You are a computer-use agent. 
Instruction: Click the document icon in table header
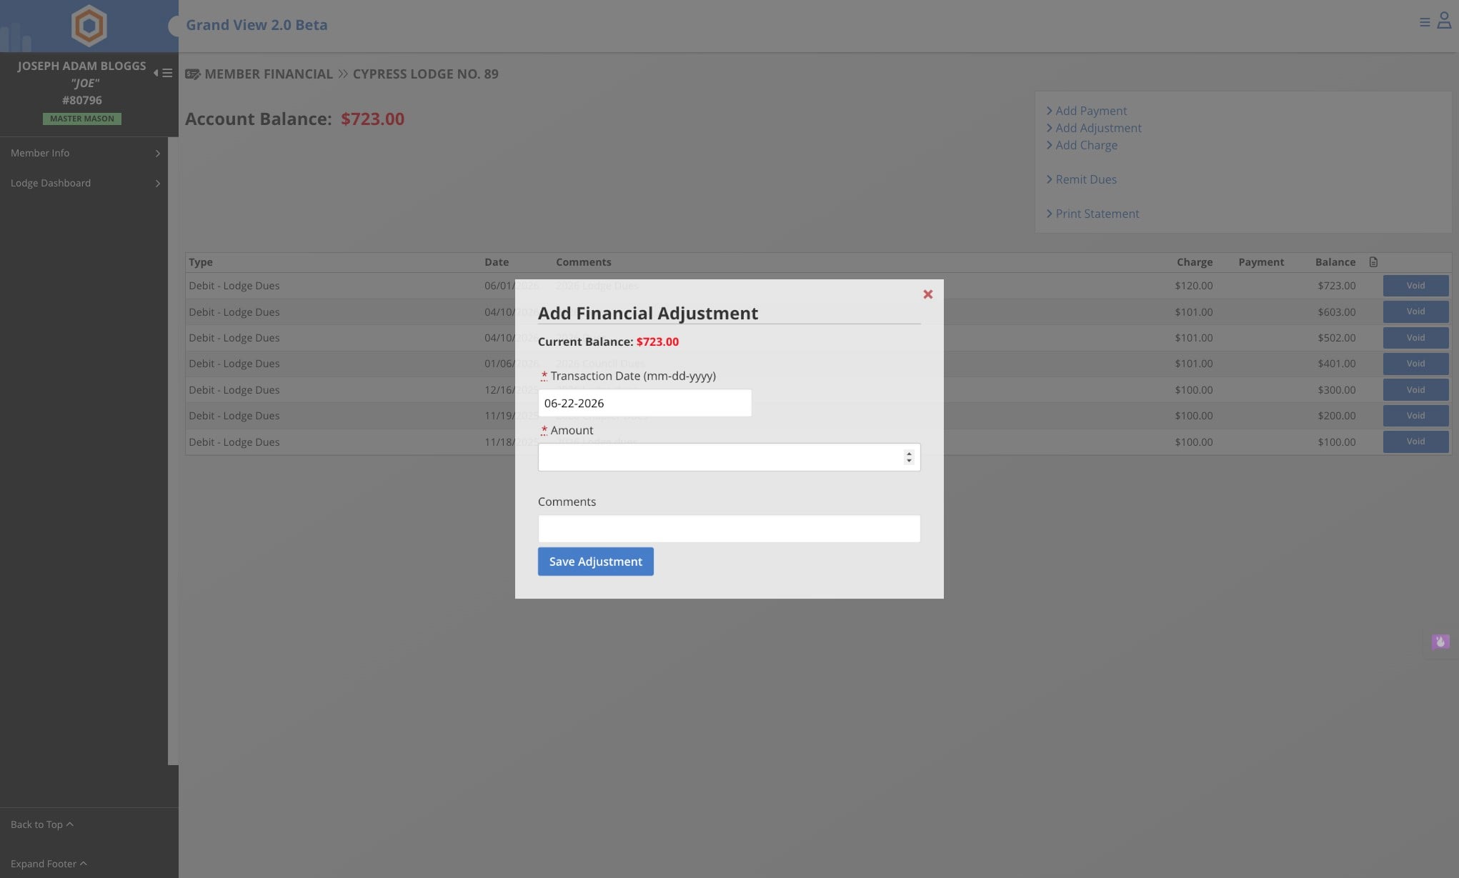tap(1373, 262)
